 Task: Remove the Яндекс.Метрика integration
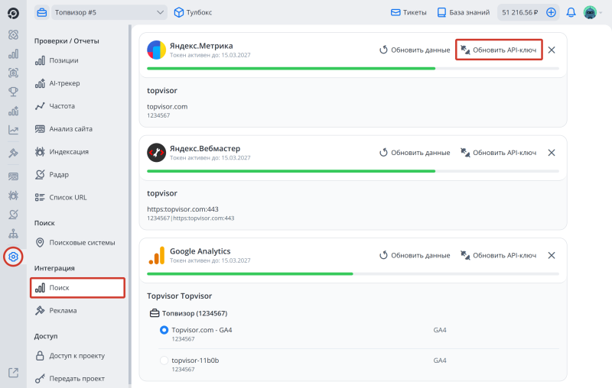tap(552, 50)
